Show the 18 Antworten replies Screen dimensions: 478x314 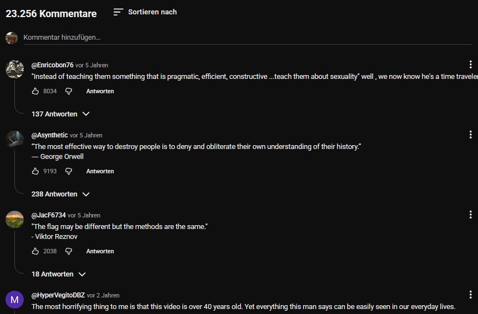pos(59,274)
